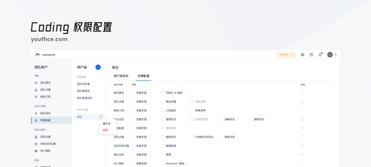Enable the 编辑项目 permission checkbox
Image resolution: width=371 pixels, height=167 pixels.
click(x=162, y=137)
